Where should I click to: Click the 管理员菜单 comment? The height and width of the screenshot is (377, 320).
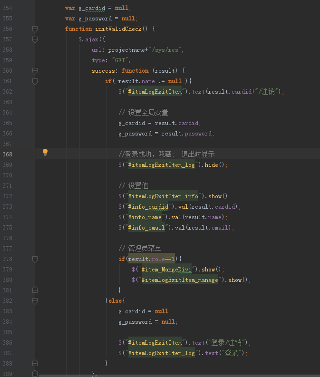pos(140,248)
